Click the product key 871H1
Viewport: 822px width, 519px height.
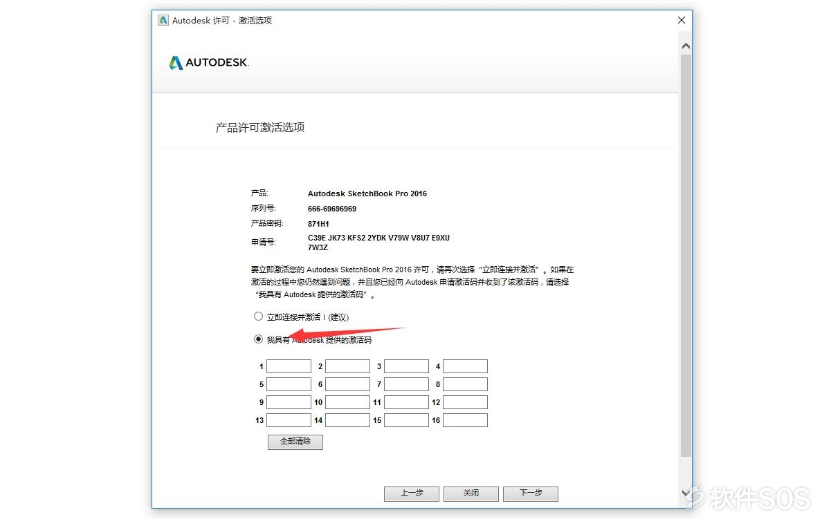click(318, 224)
